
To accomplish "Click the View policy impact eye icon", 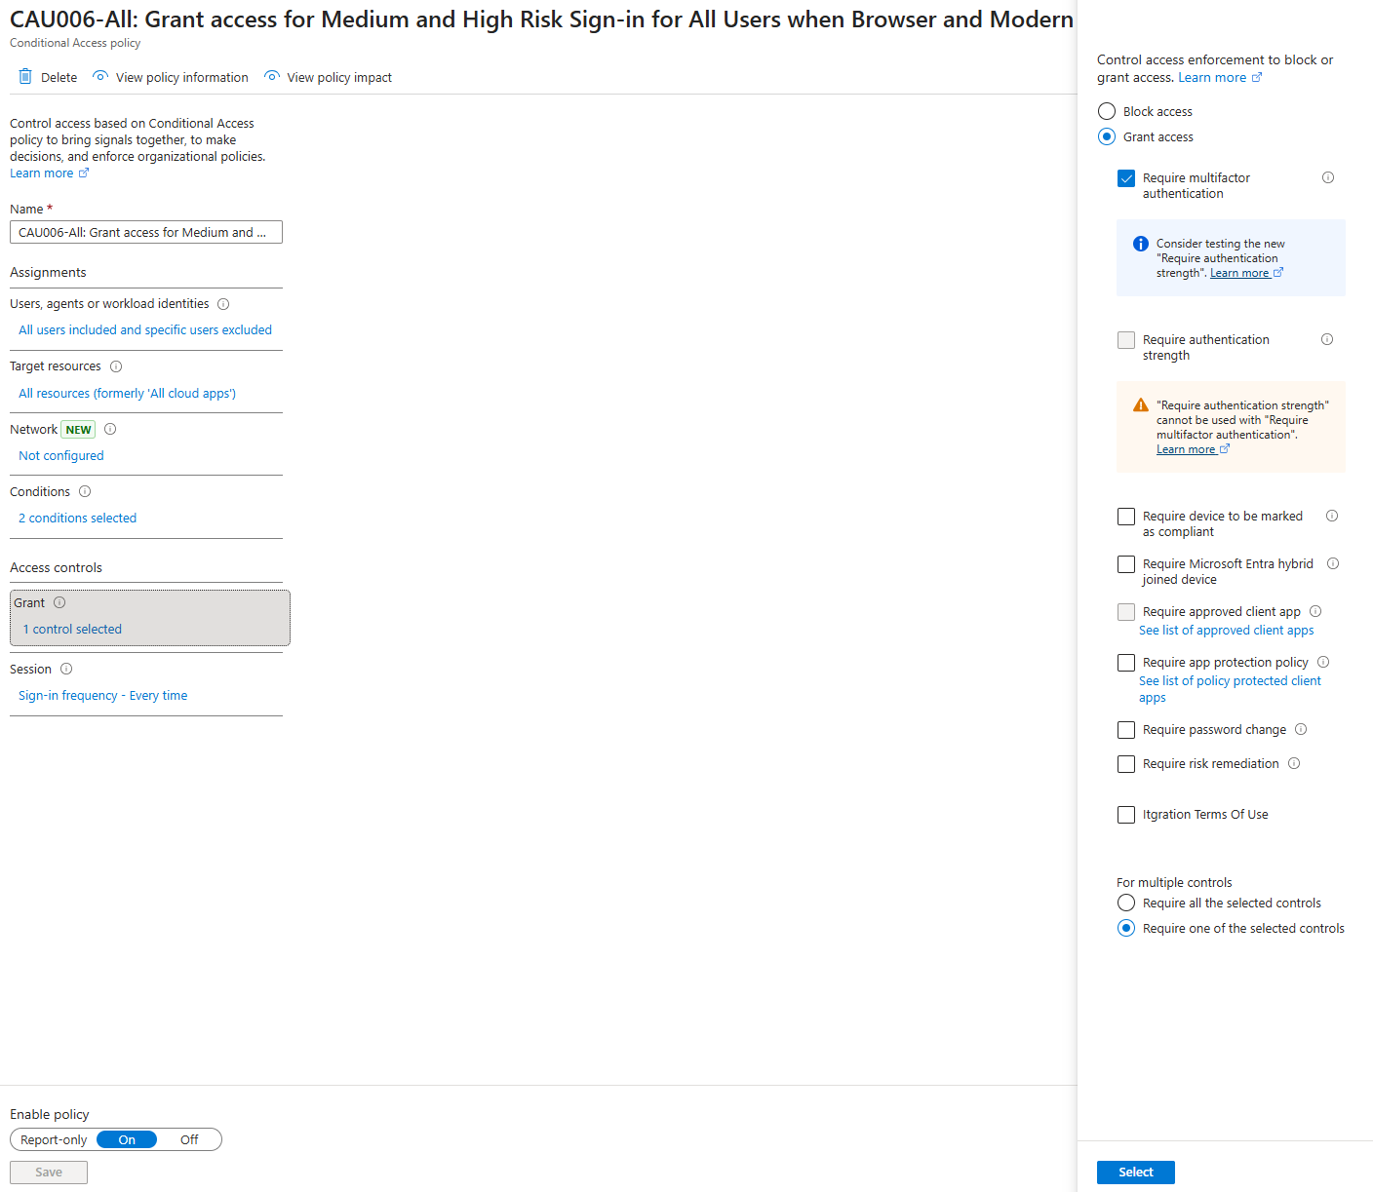I will 272,77.
